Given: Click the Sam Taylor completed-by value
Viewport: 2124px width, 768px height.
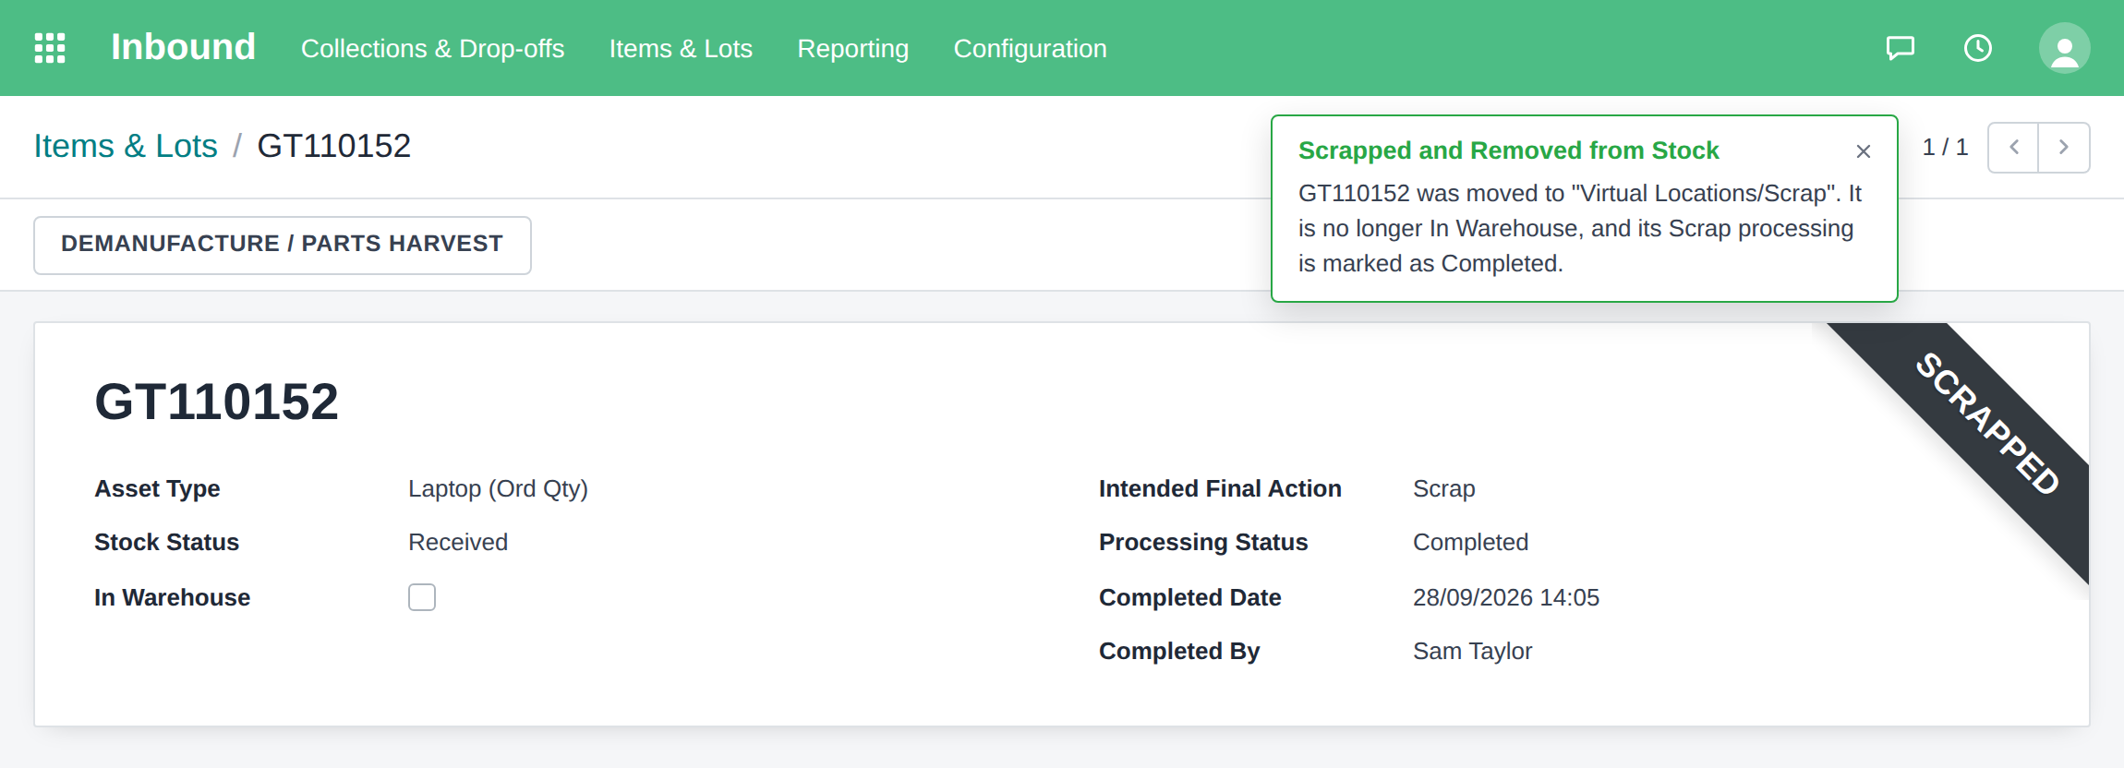Looking at the screenshot, I should (1472, 651).
